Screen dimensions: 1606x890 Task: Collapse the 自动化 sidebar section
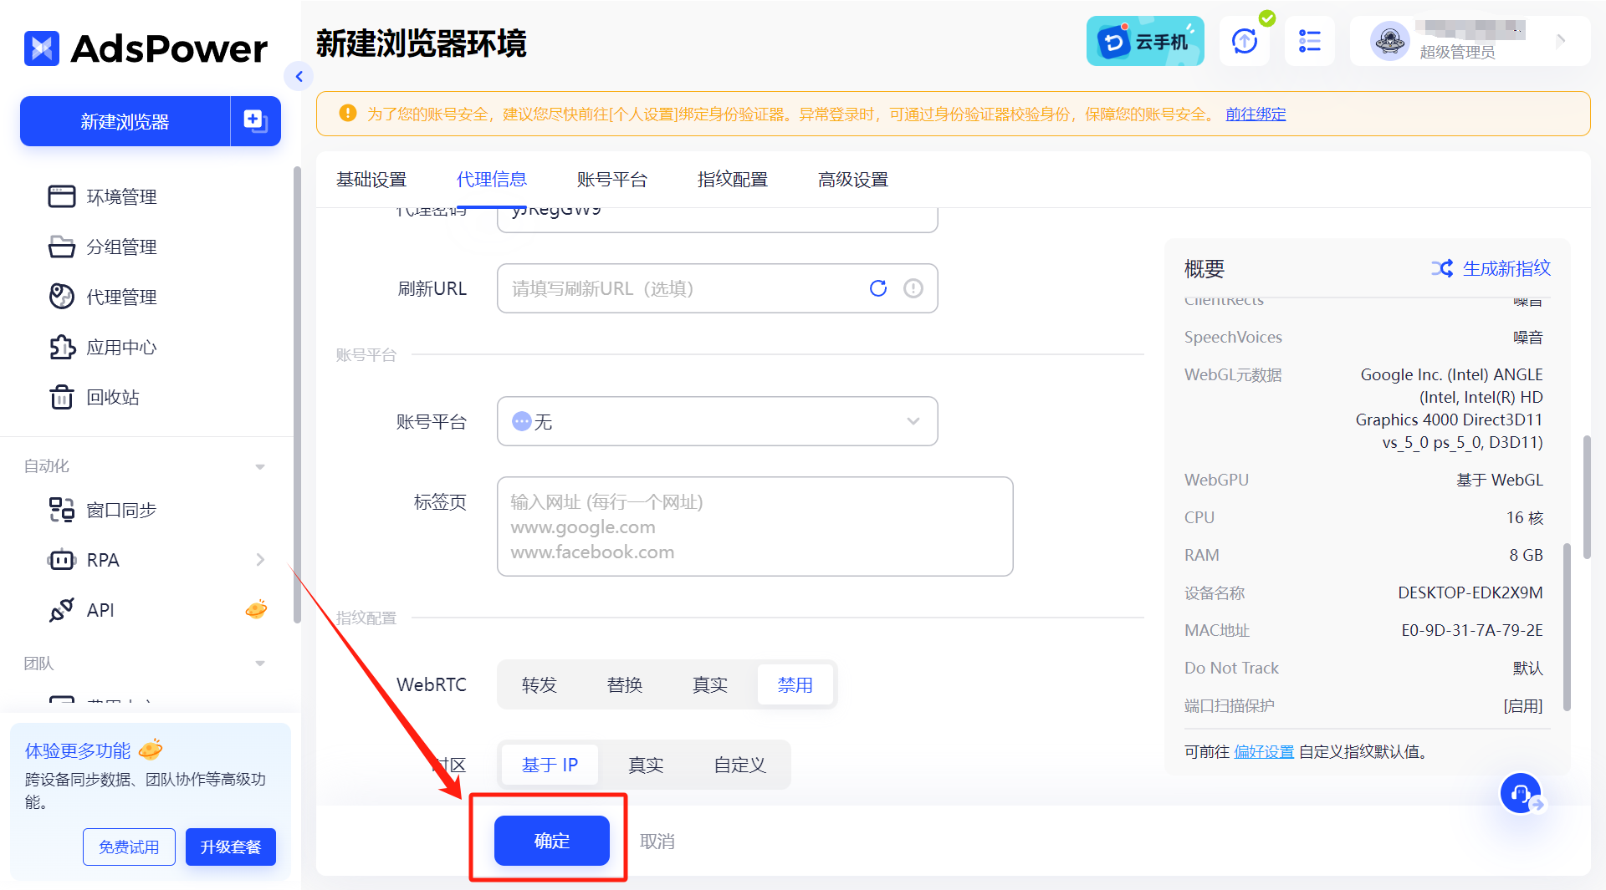tap(260, 466)
